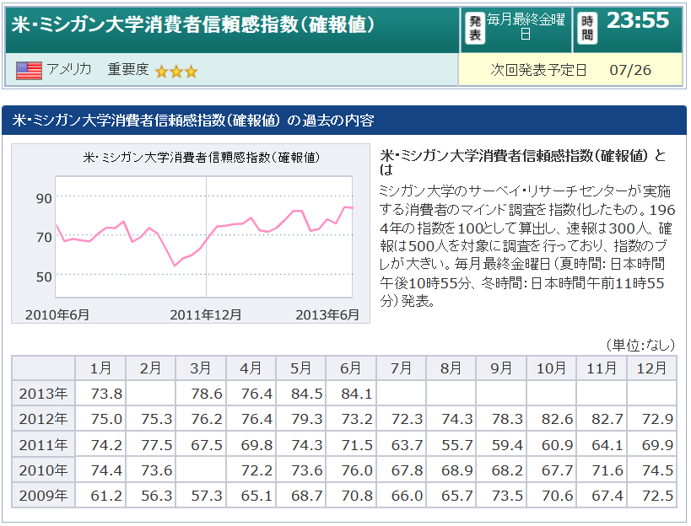Click the 90 value on chart axis

(44, 199)
